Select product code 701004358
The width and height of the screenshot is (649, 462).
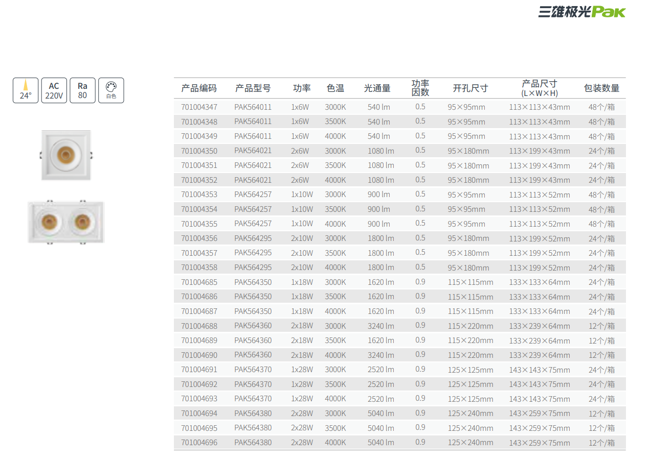(199, 268)
